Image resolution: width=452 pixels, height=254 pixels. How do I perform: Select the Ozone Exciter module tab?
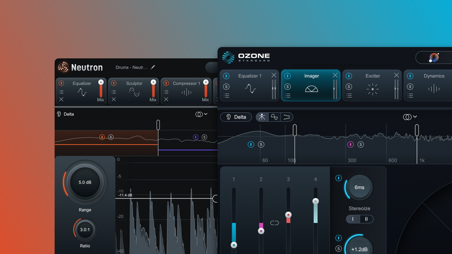[372, 85]
